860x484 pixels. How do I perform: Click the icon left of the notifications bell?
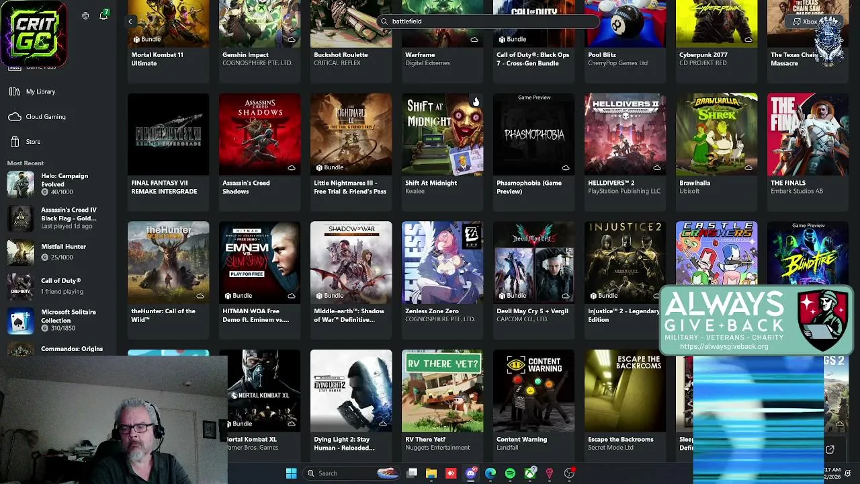click(x=85, y=15)
